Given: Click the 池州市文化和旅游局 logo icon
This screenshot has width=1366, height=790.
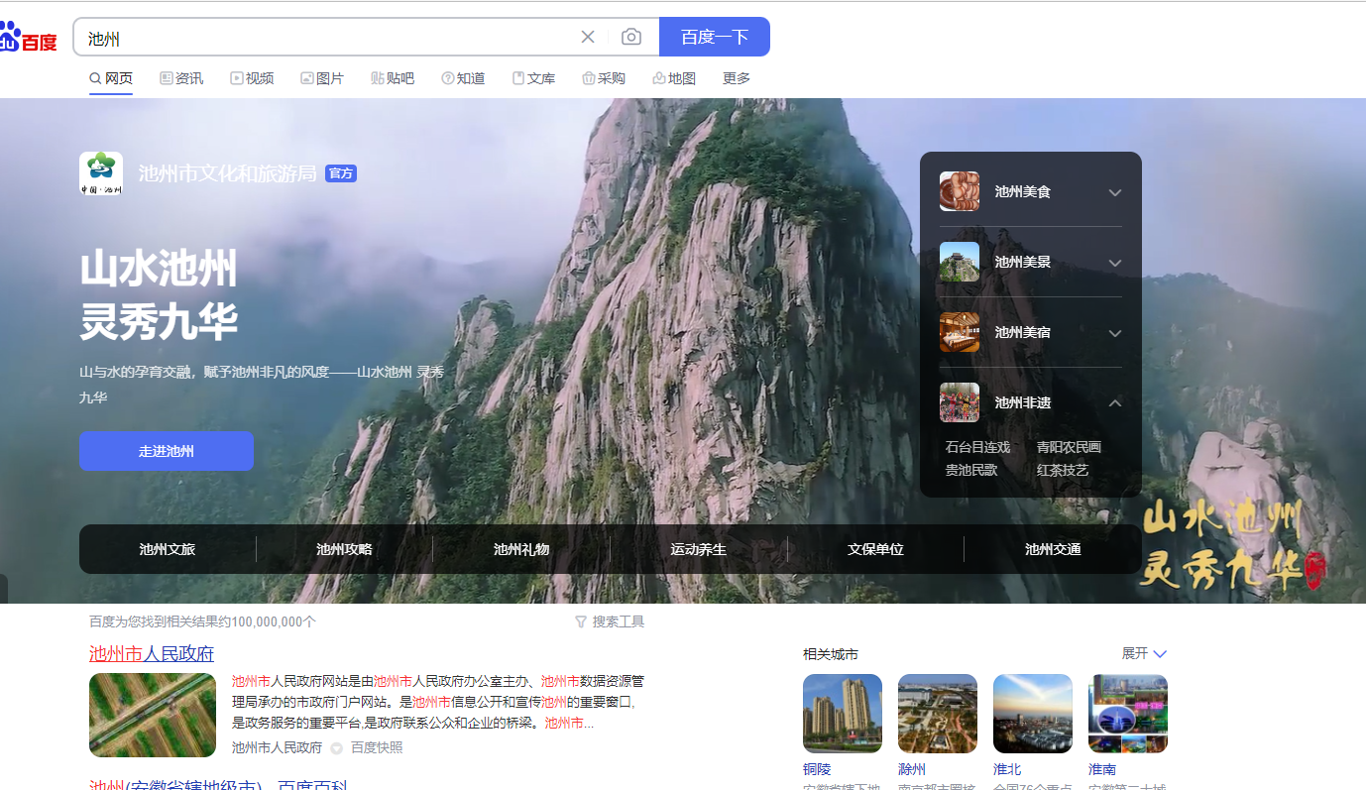Looking at the screenshot, I should (x=101, y=173).
